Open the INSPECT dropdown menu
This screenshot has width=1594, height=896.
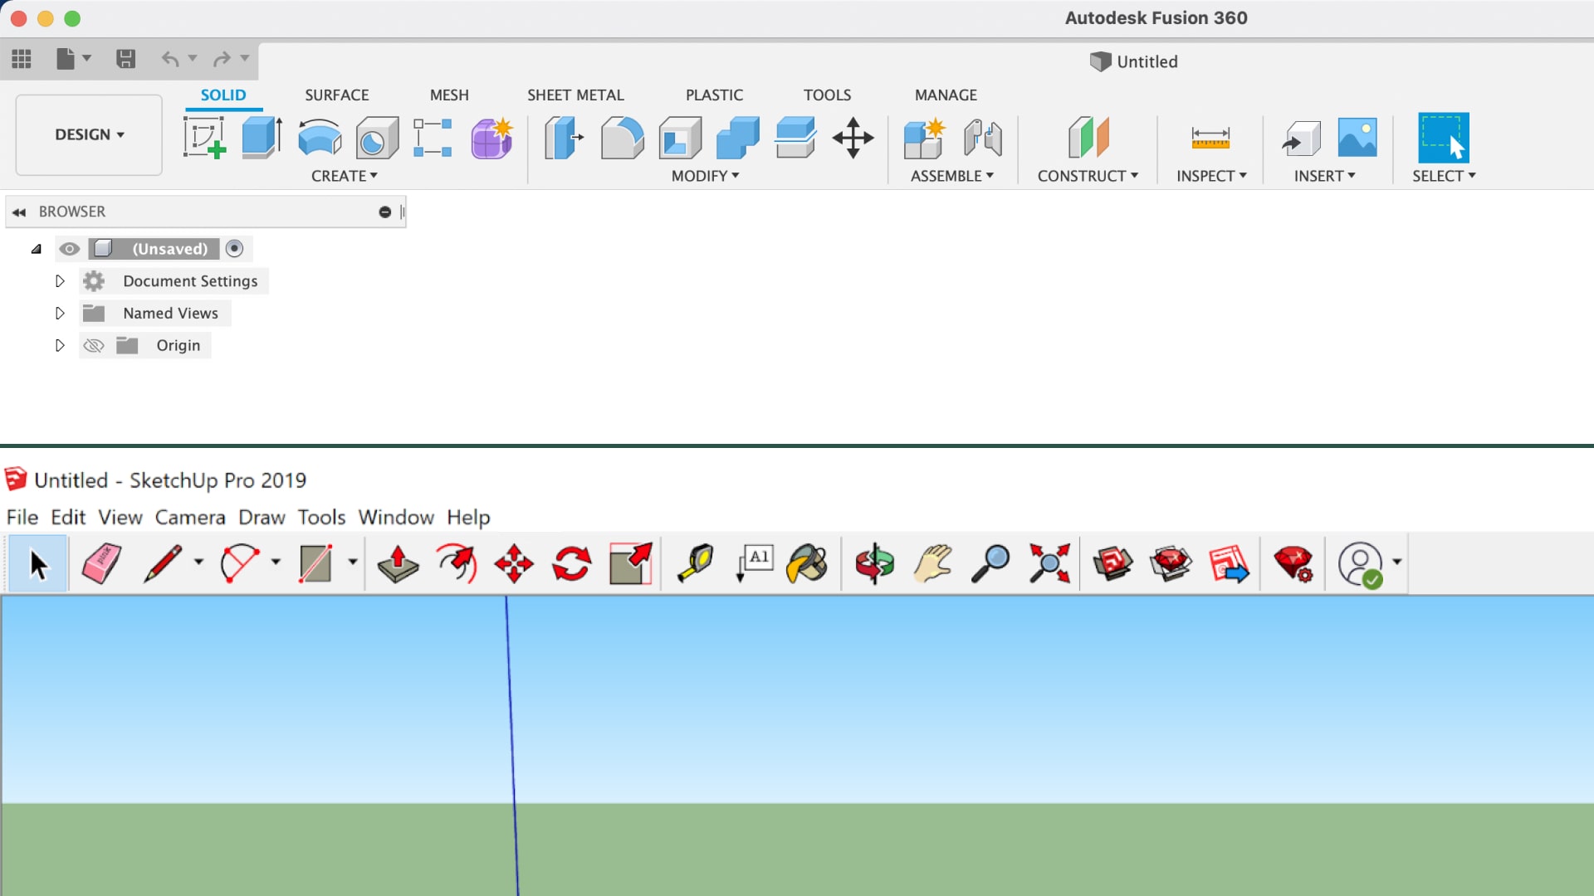pos(1212,176)
